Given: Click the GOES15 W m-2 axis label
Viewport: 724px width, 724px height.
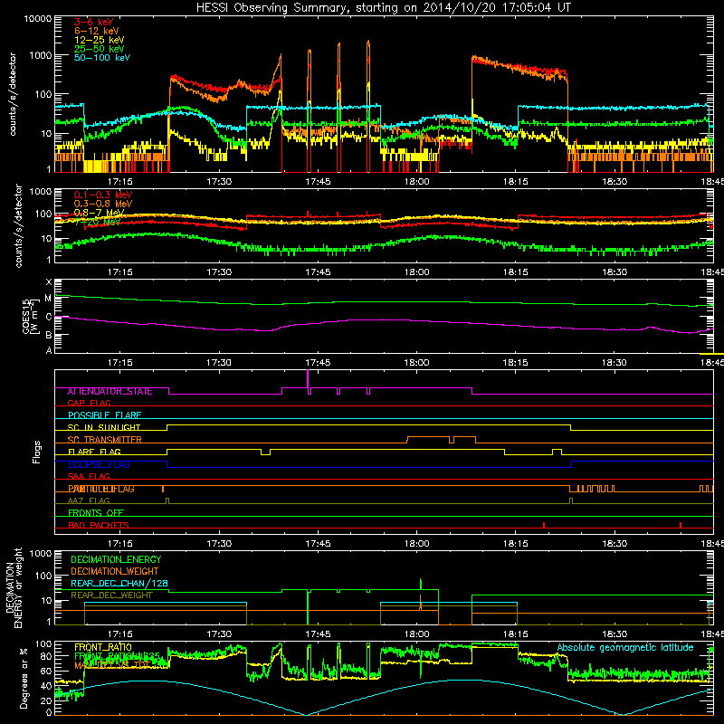Looking at the screenshot, I should (x=31, y=316).
